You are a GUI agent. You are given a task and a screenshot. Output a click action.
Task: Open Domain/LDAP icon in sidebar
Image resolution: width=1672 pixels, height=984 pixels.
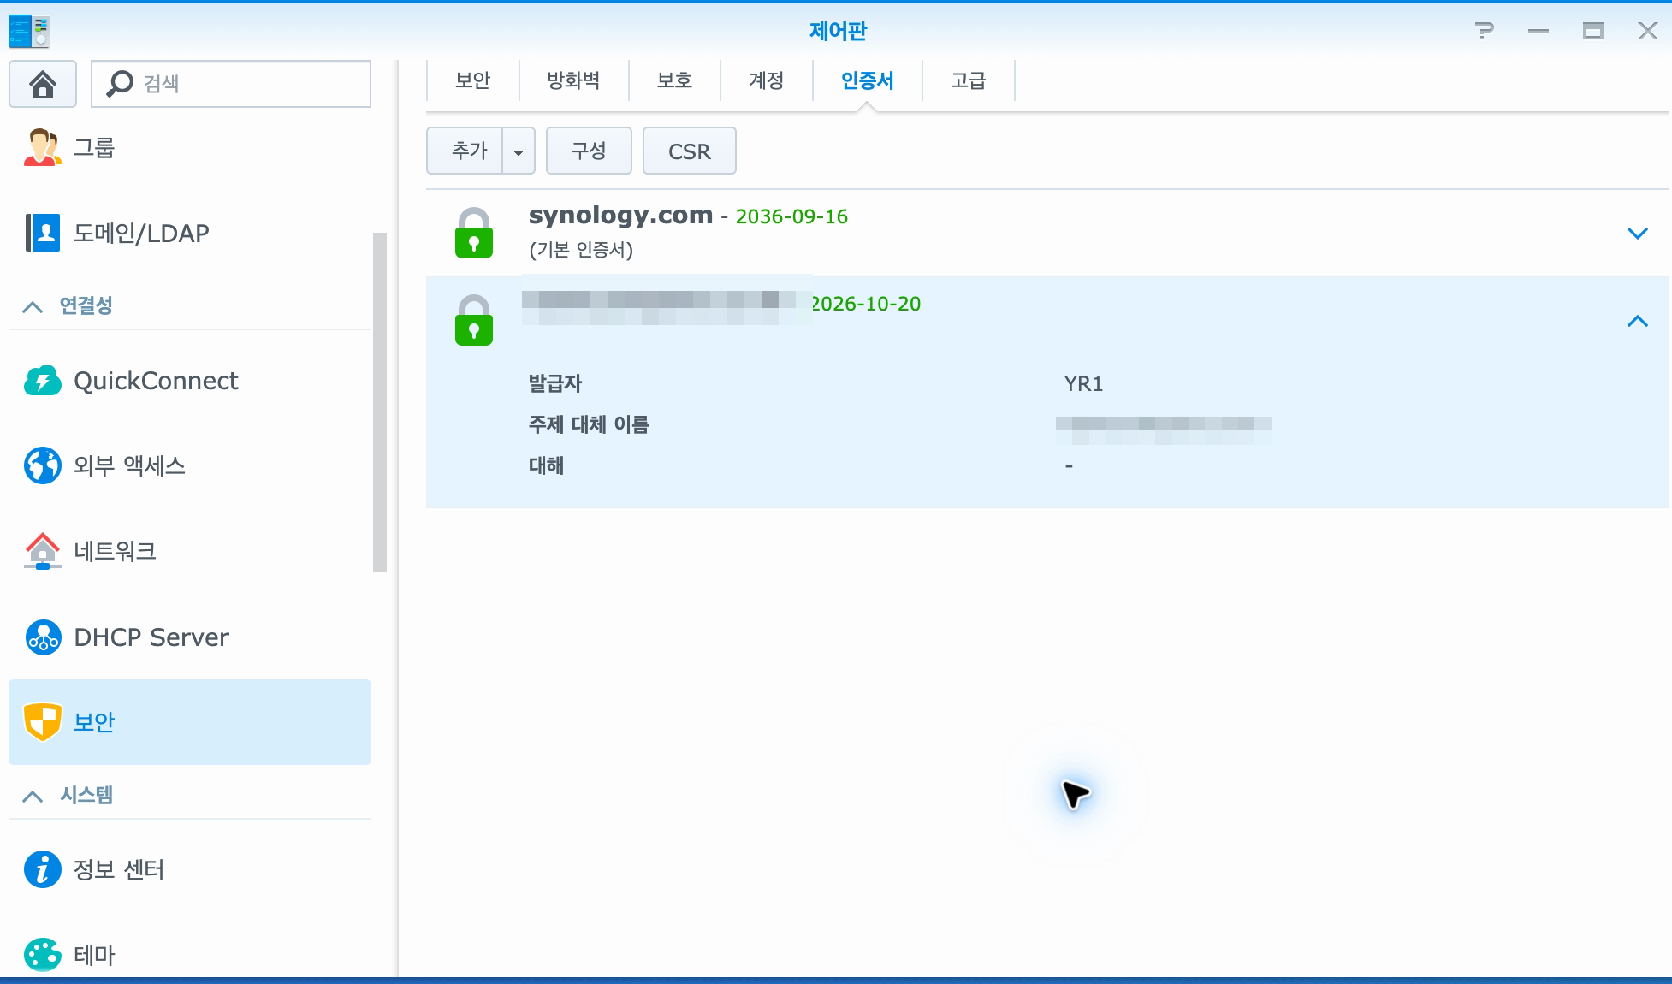click(43, 233)
